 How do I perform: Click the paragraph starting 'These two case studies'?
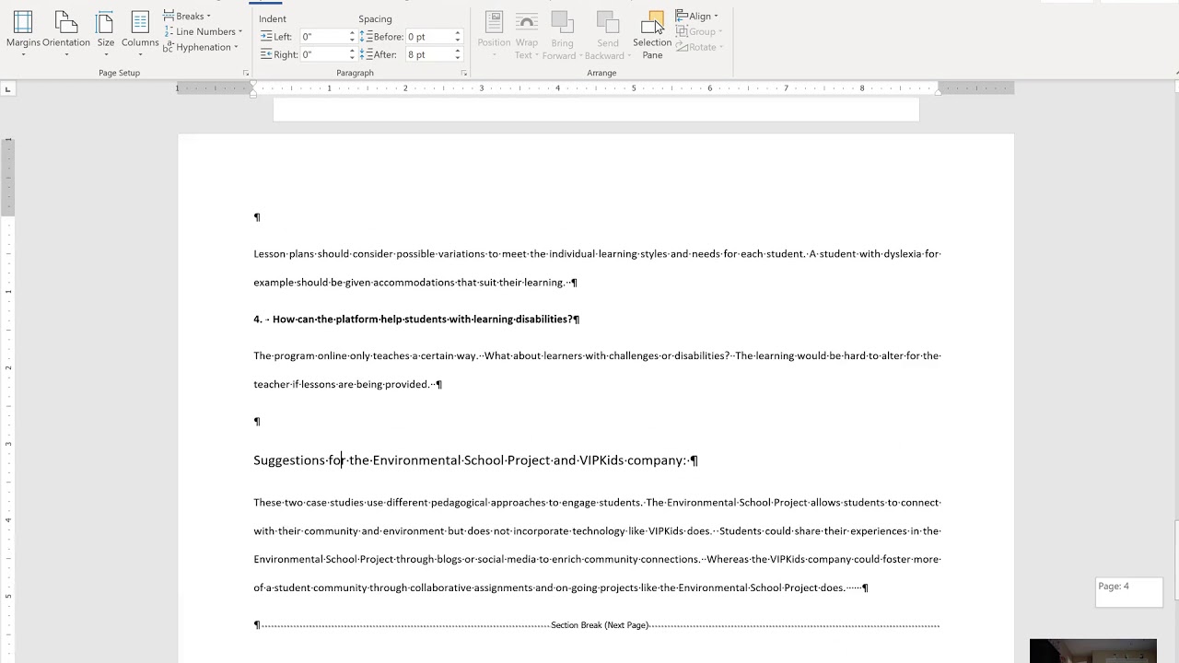pos(597,545)
